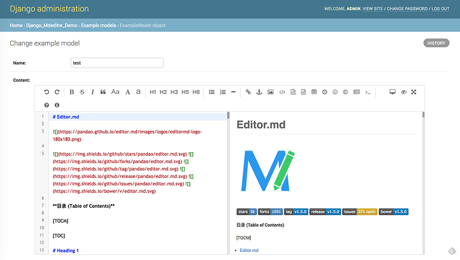This screenshot has width=460, height=260.
Task: Click the issues 321 open badge
Action: point(360,212)
